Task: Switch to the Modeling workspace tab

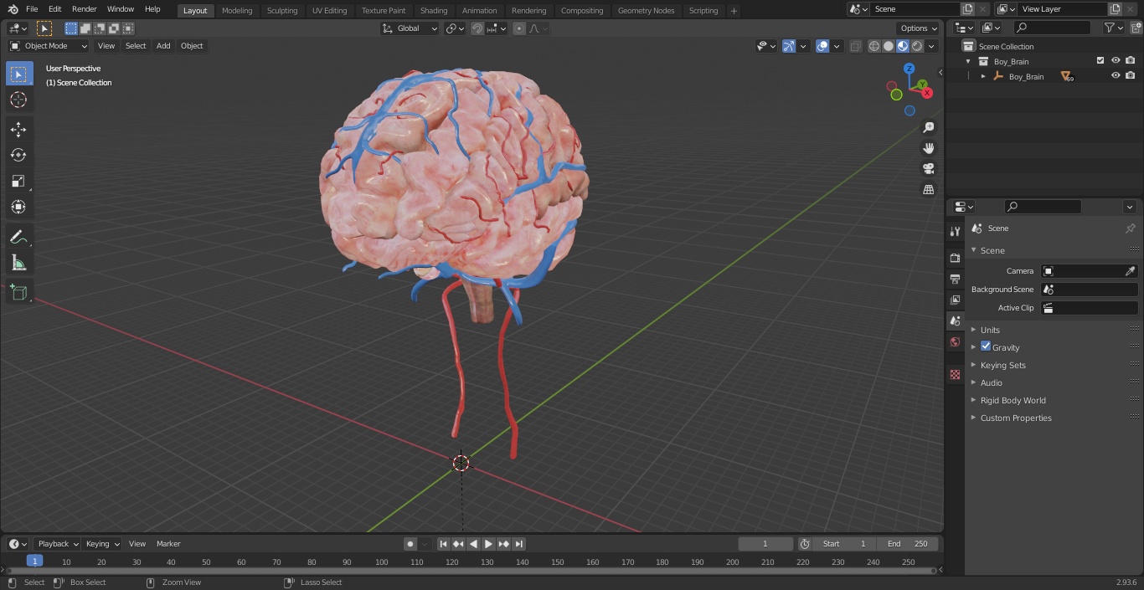Action: (237, 11)
